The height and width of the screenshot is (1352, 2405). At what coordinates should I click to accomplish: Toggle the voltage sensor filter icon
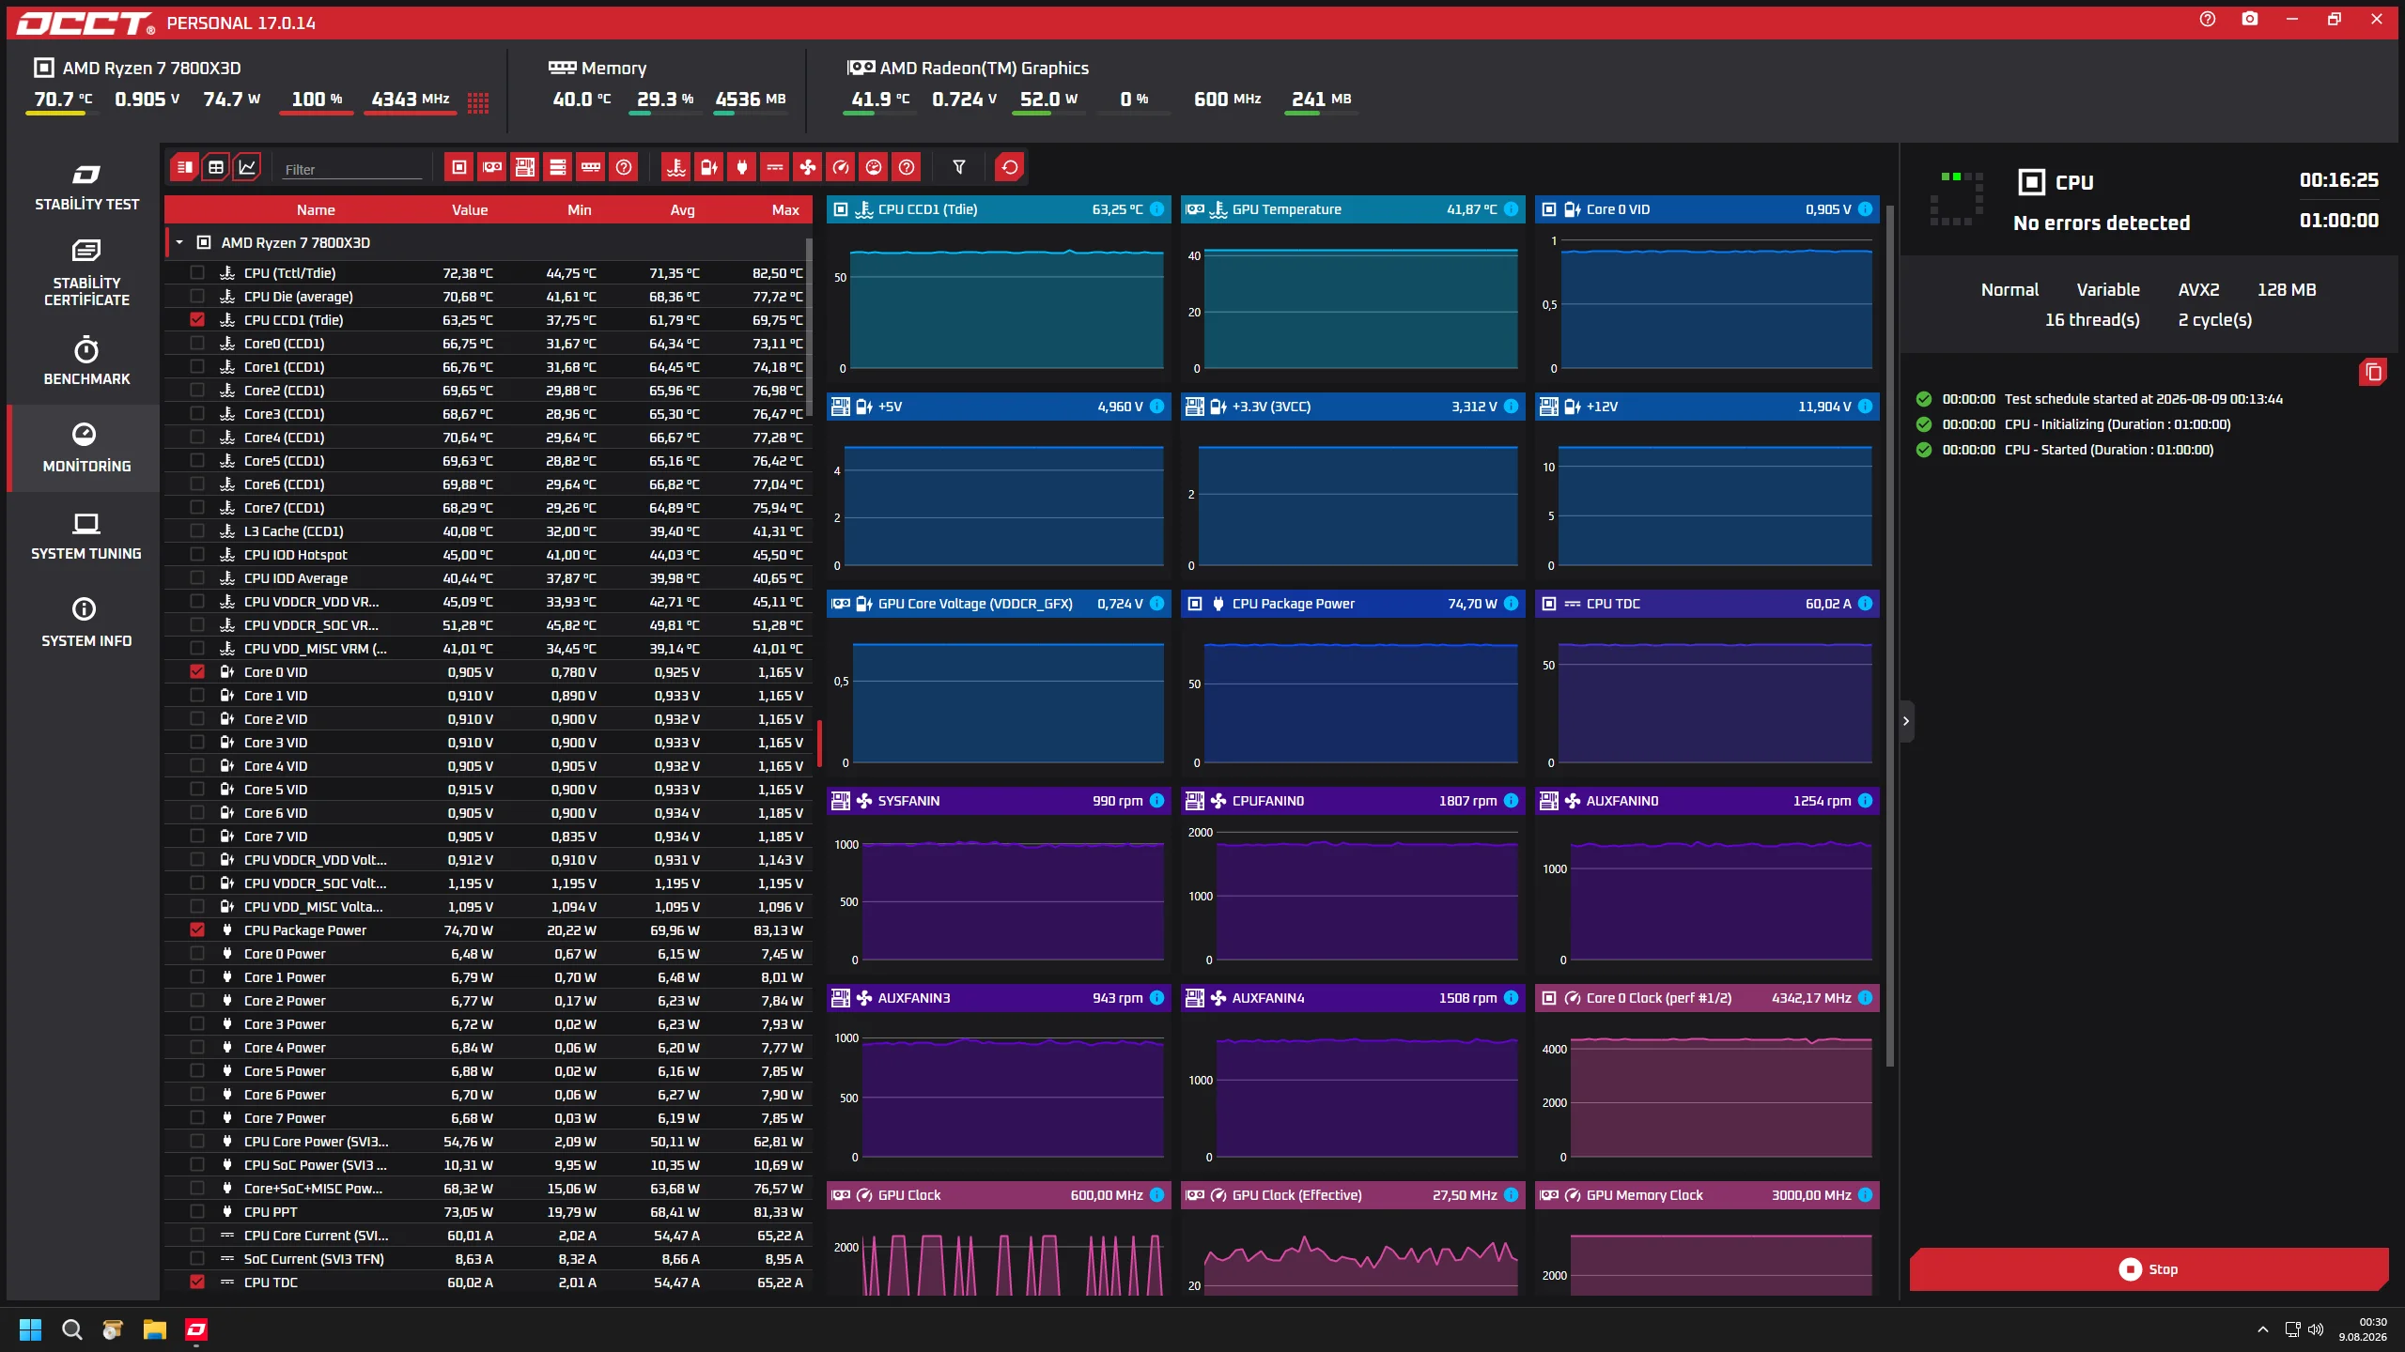point(709,167)
